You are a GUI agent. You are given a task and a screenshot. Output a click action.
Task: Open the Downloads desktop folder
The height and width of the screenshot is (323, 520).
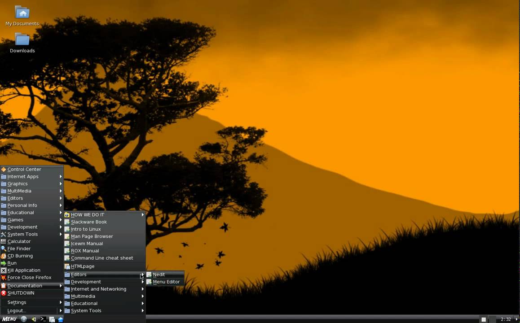(x=22, y=43)
